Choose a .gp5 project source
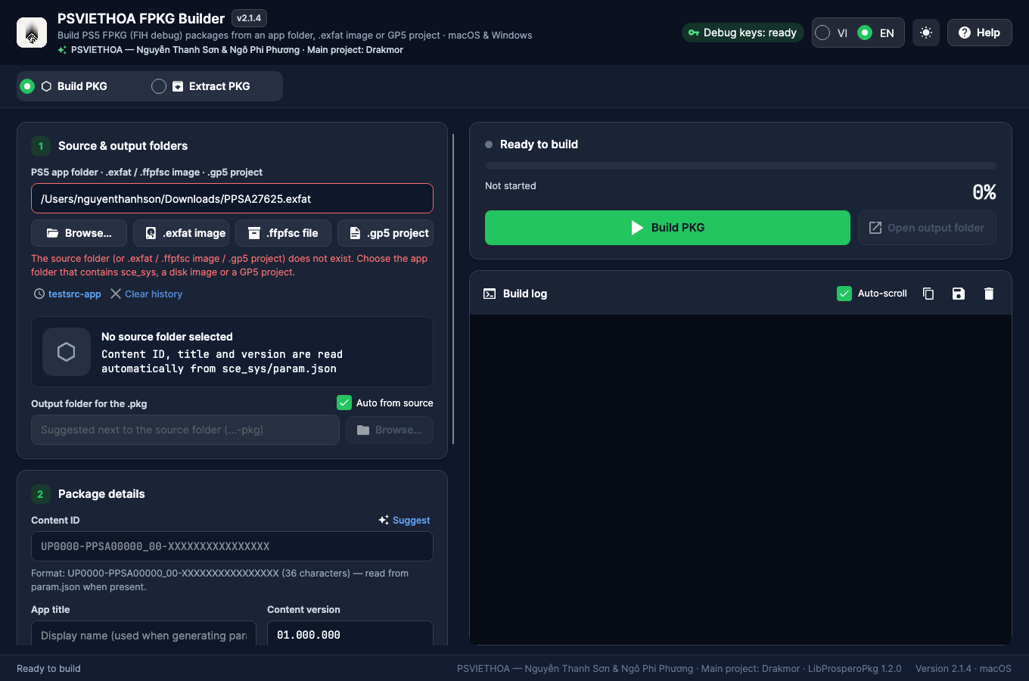Image resolution: width=1029 pixels, height=681 pixels. (385, 233)
